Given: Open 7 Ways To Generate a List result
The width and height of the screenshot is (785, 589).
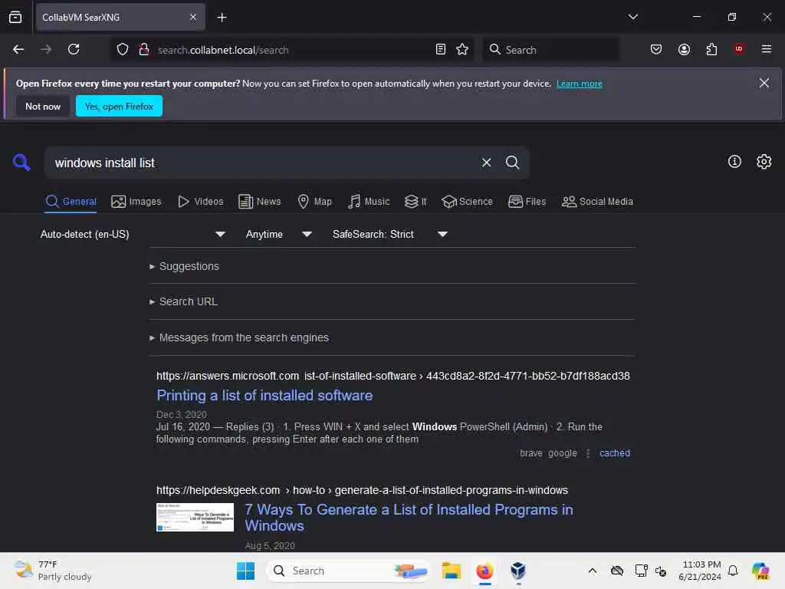Looking at the screenshot, I should pyautogui.click(x=409, y=518).
